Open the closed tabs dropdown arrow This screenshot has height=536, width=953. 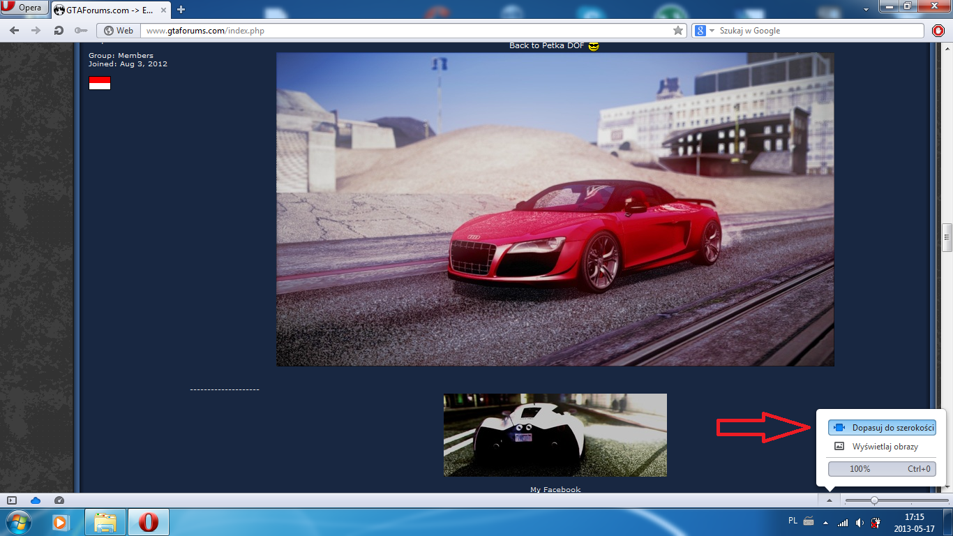click(866, 10)
